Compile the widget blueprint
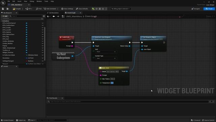This screenshot has width=216, height=122. pyautogui.click(x=17, y=9)
